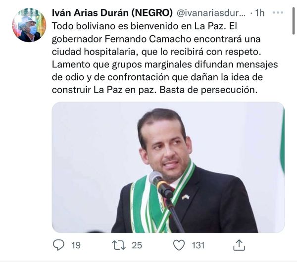Image resolution: width=297 pixels, height=266 pixels.
Task: Click the retweet arrows icon
Action: click(x=119, y=245)
